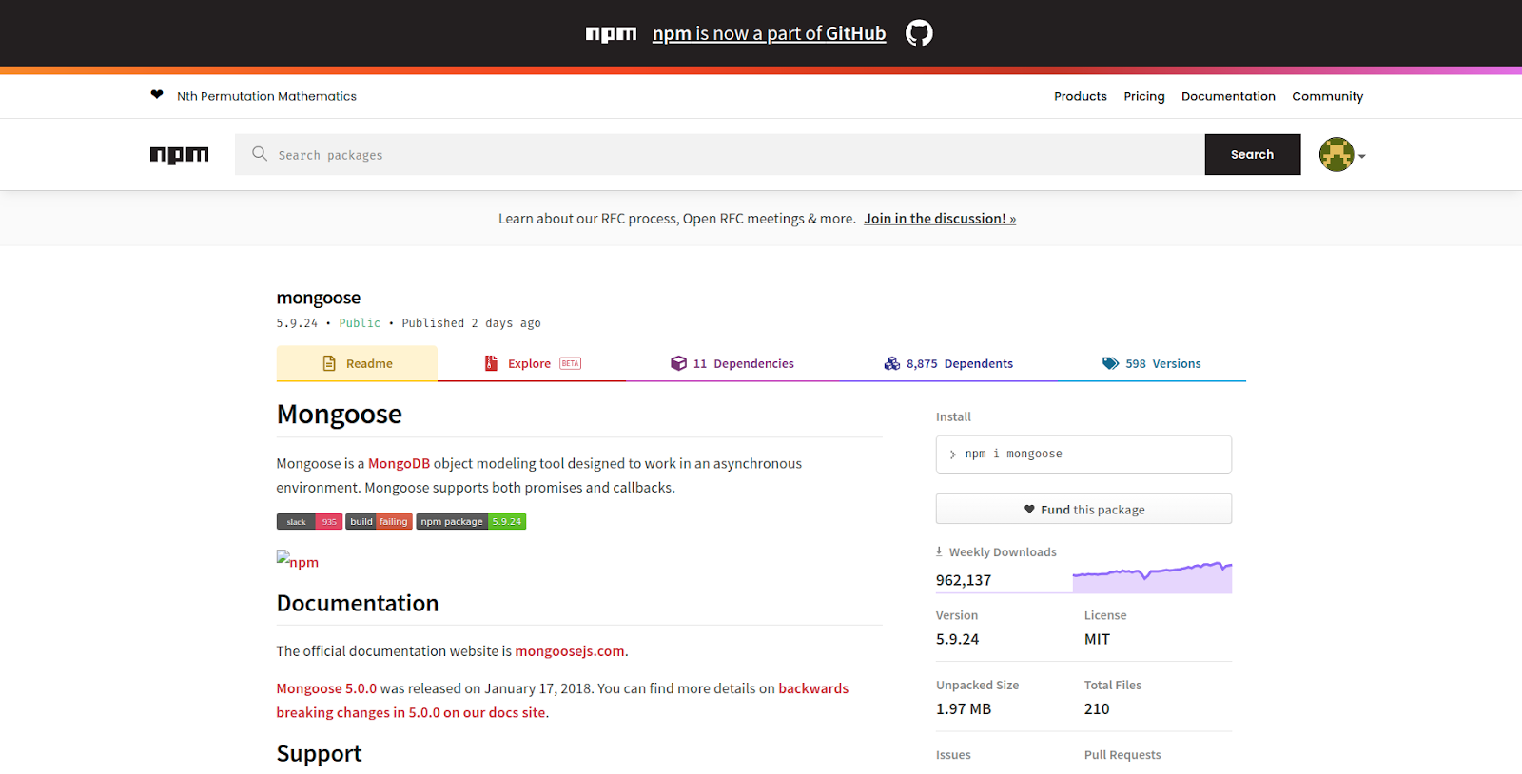
Task: Click the Explore zip file icon
Action: [x=491, y=363]
